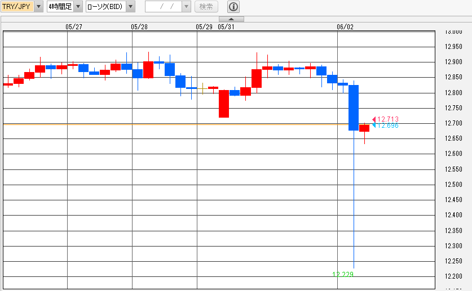This screenshot has width=472, height=291.
Task: Click the 12.400 price axis label
Action: (453, 215)
